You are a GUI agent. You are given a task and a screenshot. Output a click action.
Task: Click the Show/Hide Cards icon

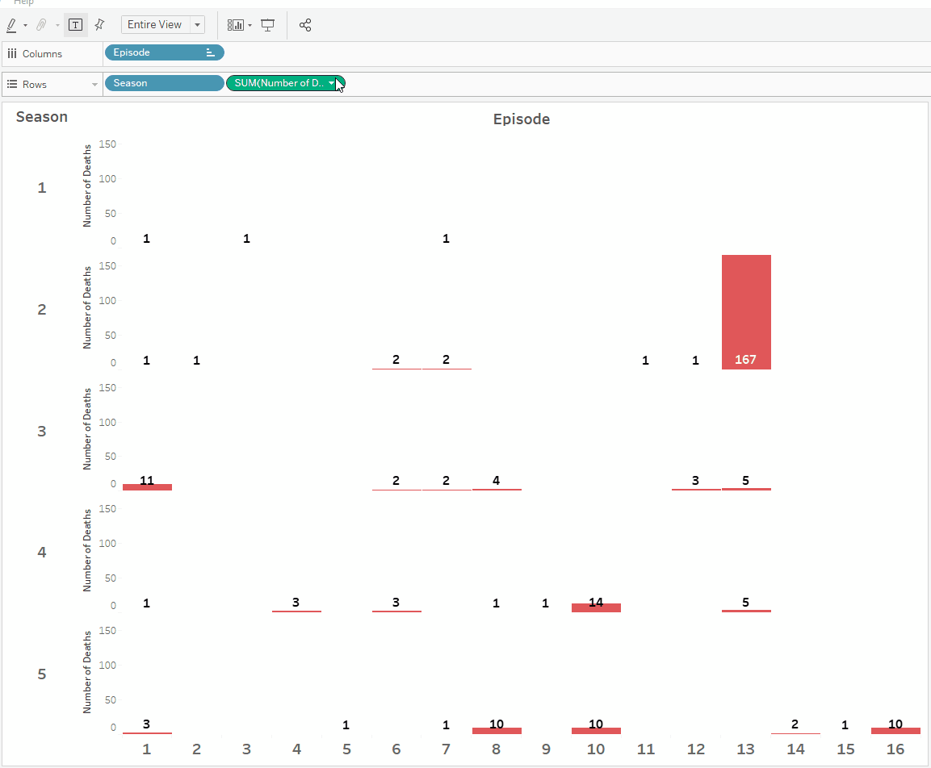point(236,25)
